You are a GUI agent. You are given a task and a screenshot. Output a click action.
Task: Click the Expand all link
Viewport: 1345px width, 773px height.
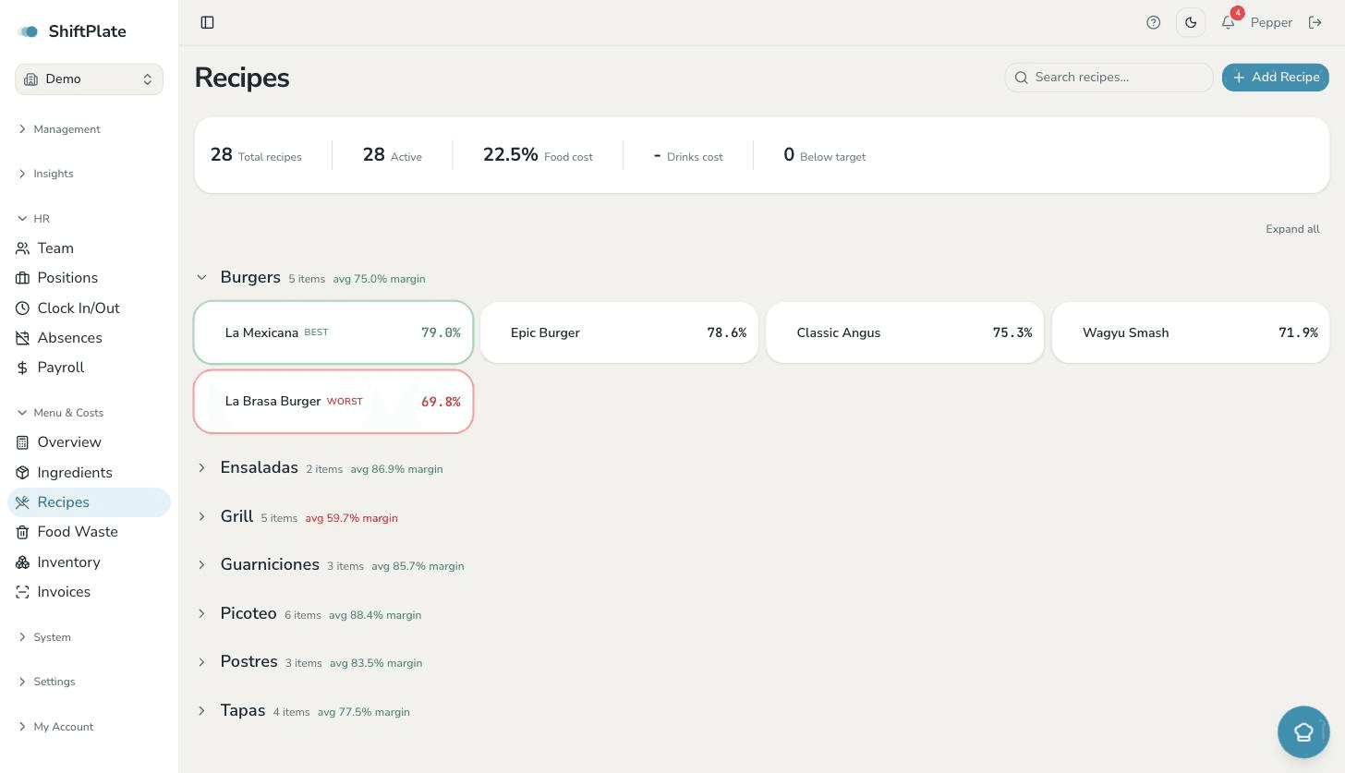[1292, 229]
